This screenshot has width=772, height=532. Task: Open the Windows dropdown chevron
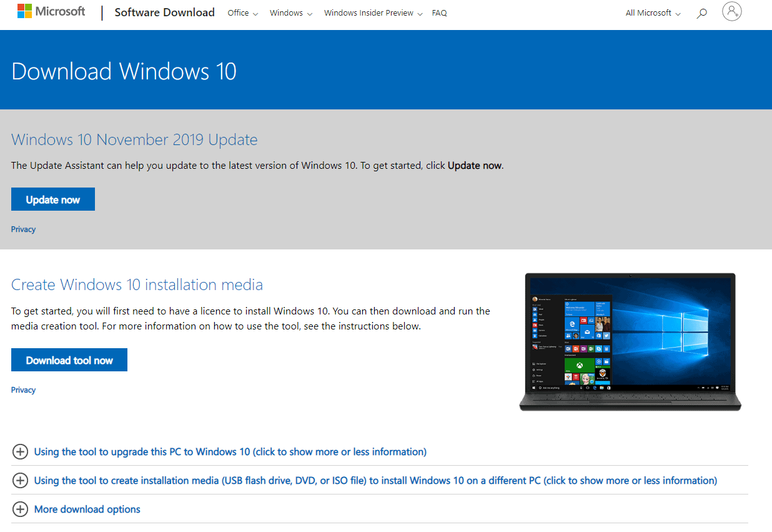click(x=309, y=13)
